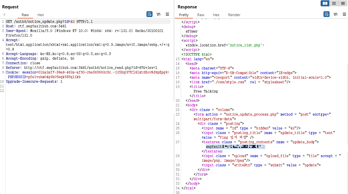Click the <!DOCTYPE html> line in the response
Viewport: 348px width, 194px height.
[197, 54]
